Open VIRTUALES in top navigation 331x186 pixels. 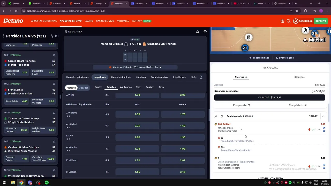click(123, 21)
